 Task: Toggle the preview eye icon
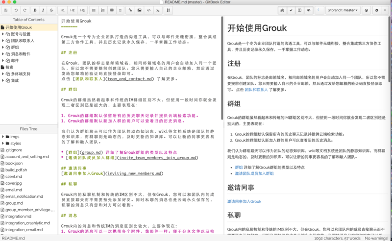tap(309, 10)
